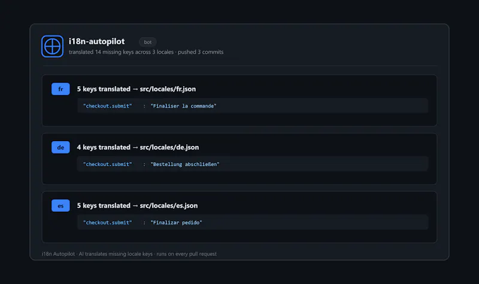Screen dimensions: 479x284
Task: Click the "Bestellung abschließen" translation value
Action: point(185,164)
